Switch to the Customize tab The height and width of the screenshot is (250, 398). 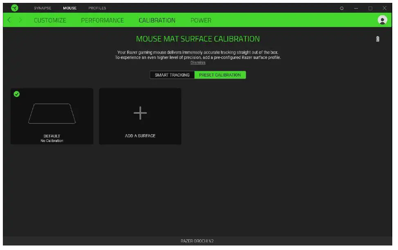(x=50, y=20)
